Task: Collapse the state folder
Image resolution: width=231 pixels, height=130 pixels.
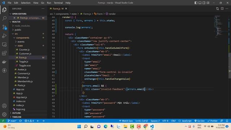Action: (x=28, y=46)
